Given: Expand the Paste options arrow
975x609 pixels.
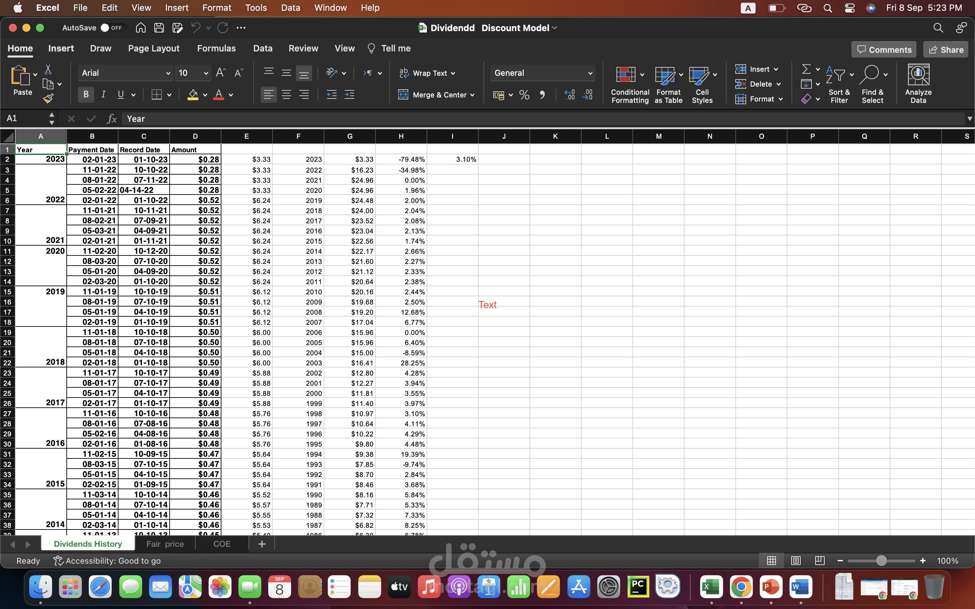Looking at the screenshot, I should pos(35,74).
